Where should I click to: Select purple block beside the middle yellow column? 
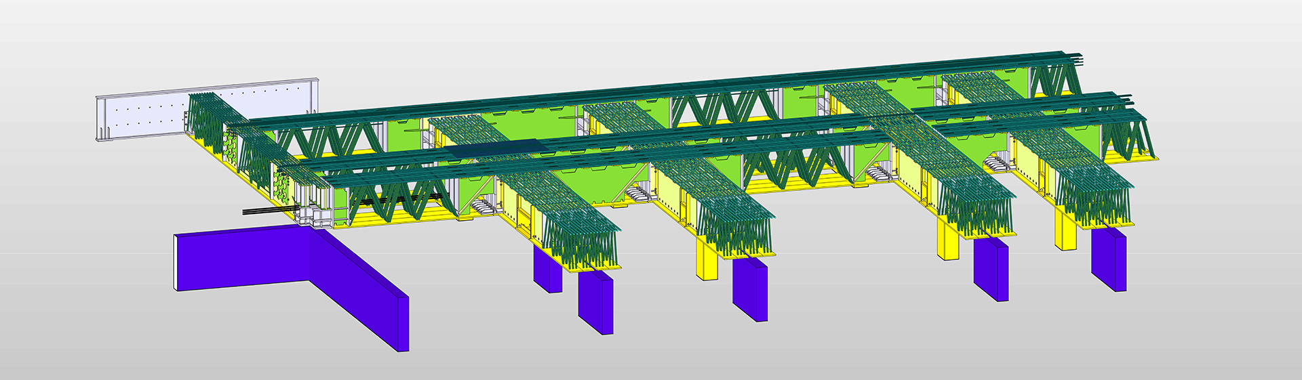(990, 271)
